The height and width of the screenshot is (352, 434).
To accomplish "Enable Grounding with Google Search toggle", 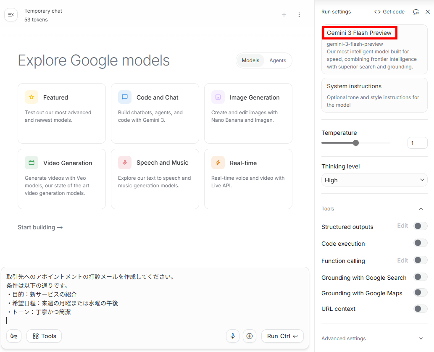I will click(x=421, y=277).
